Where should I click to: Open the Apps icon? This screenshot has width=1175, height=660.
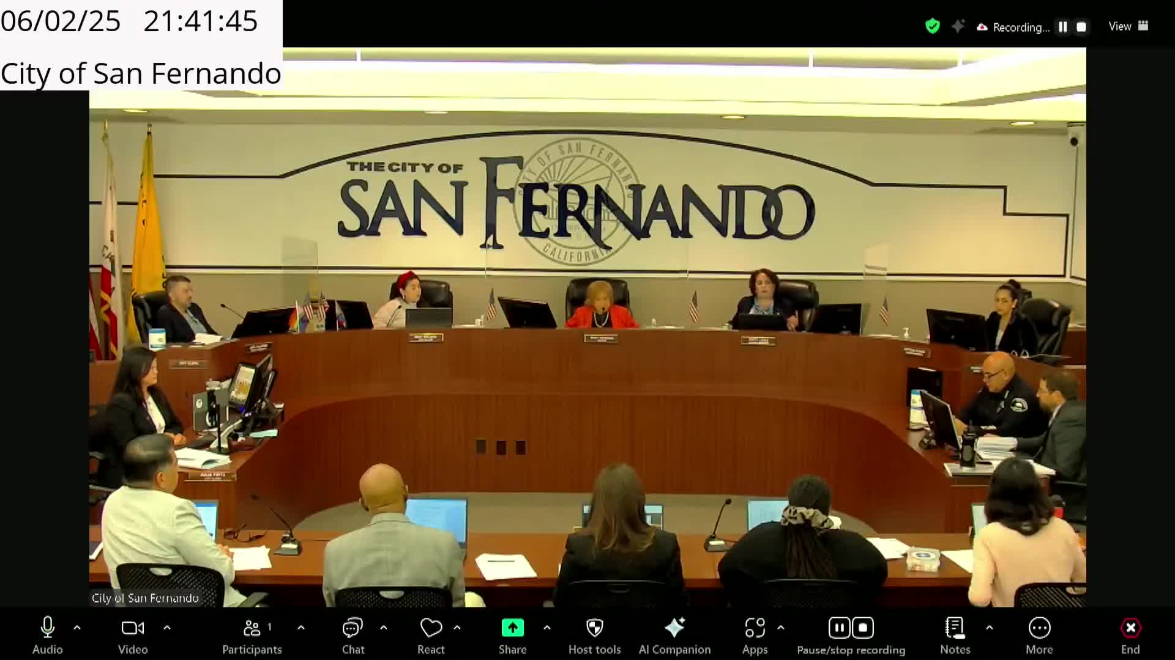(x=755, y=628)
